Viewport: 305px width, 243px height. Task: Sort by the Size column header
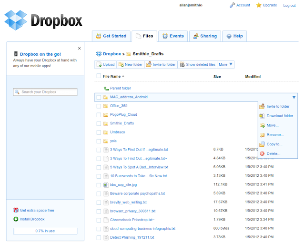217,77
